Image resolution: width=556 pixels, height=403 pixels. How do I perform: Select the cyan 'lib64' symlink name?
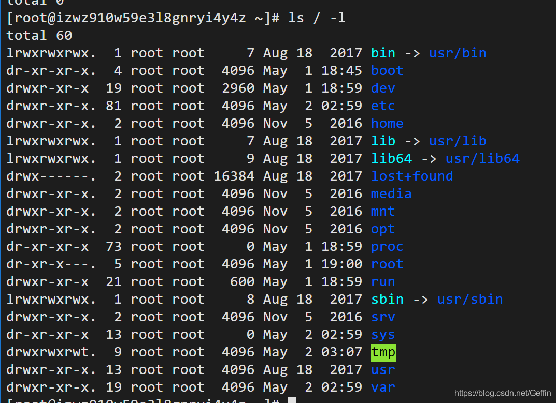391,158
